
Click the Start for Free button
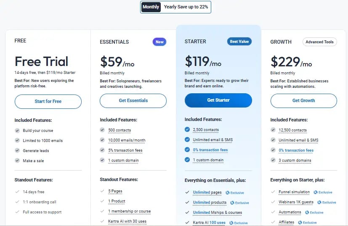pyautogui.click(x=48, y=102)
